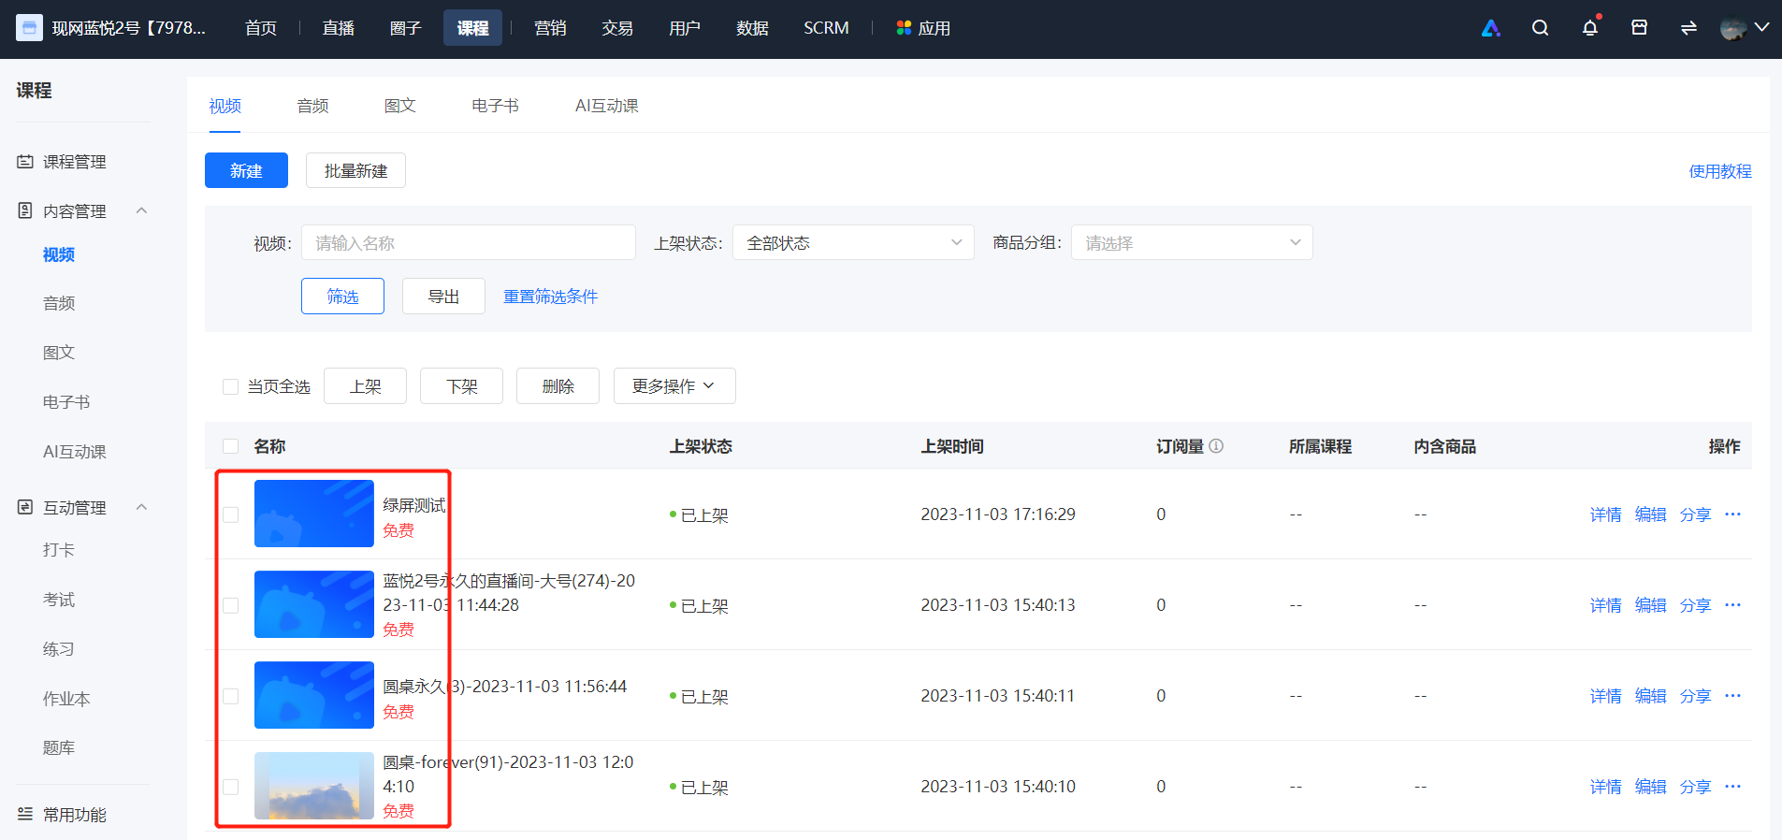Open the 圆桌-forever sky thumbnail
Screen dimensions: 1782x840
click(x=314, y=786)
